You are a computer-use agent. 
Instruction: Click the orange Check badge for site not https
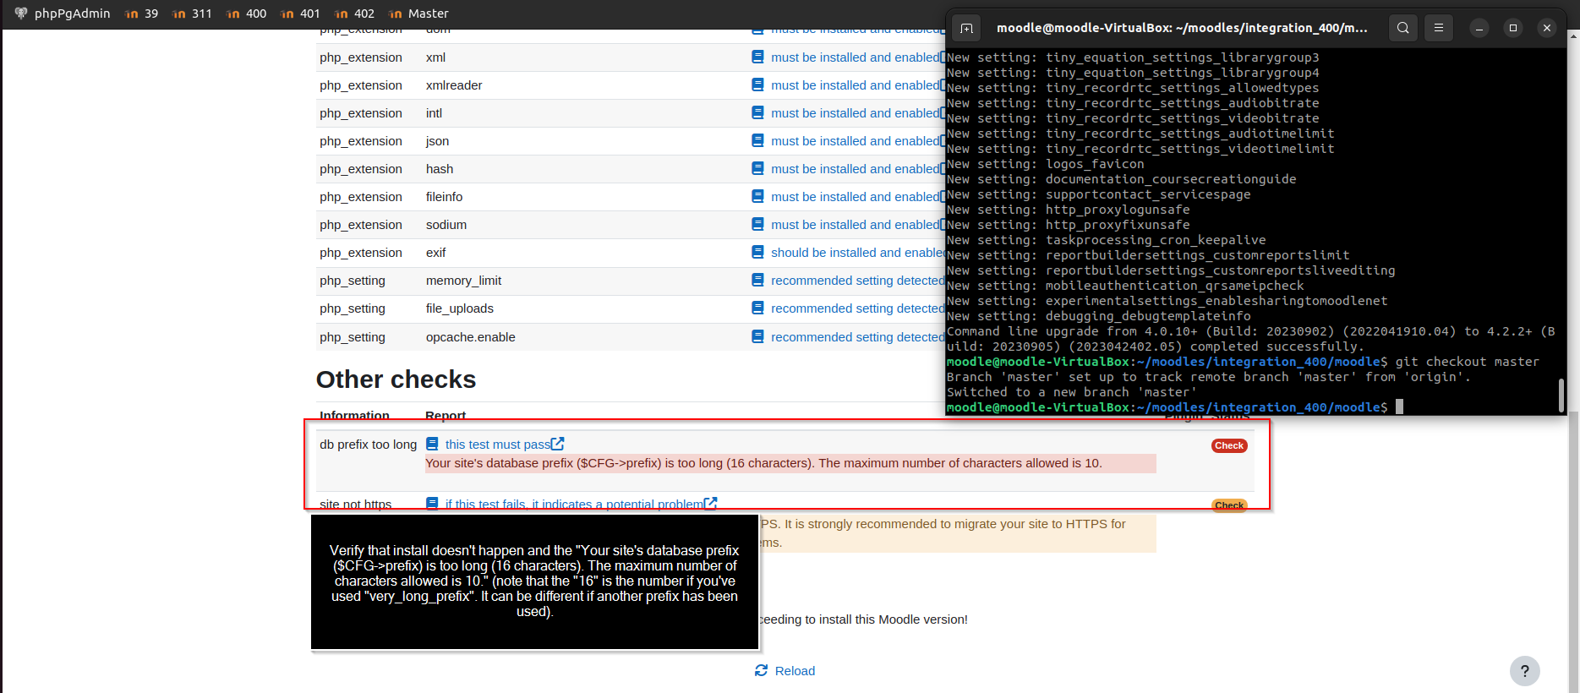pyautogui.click(x=1229, y=505)
